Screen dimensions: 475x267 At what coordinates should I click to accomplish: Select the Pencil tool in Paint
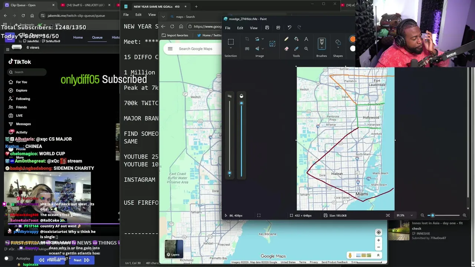pyautogui.click(x=286, y=39)
